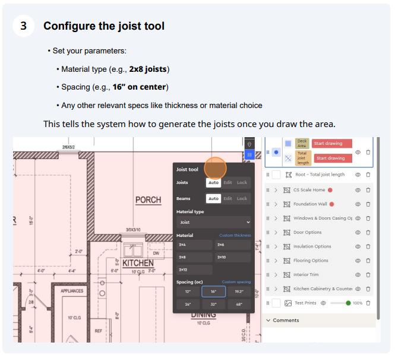Hide the Foundation Wall layer
Viewport: 395px width, 355px height.
tap(358, 204)
